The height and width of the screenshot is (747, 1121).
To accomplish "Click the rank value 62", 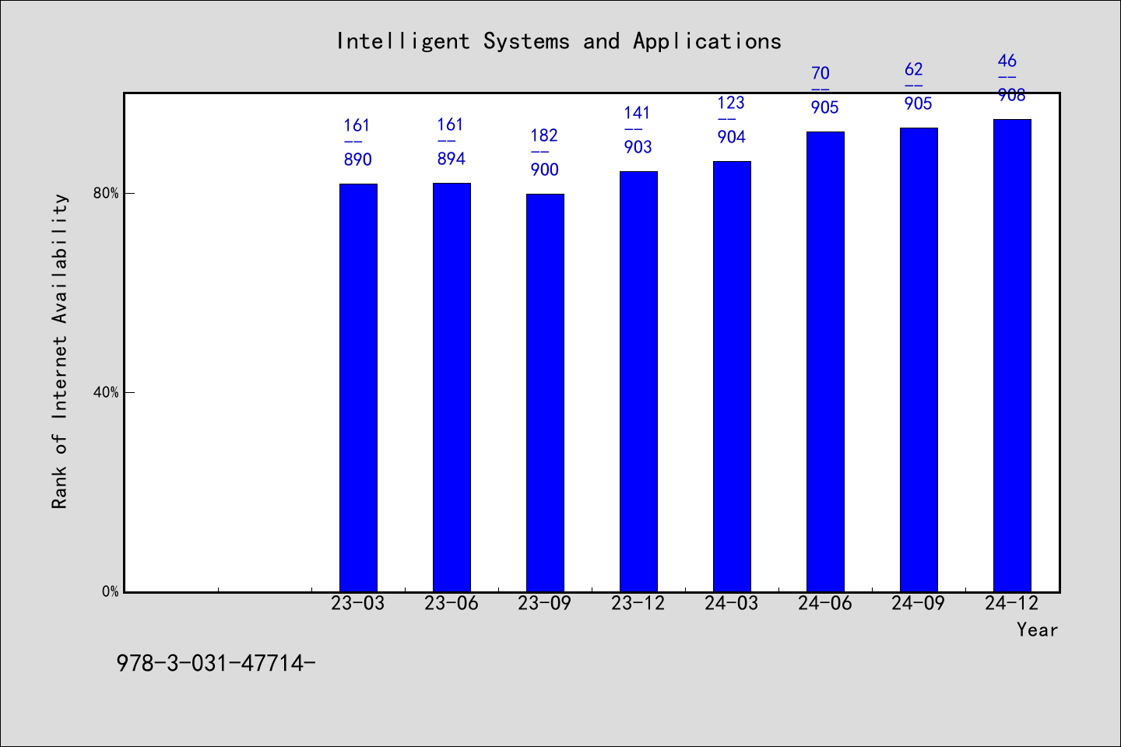I will coord(914,69).
